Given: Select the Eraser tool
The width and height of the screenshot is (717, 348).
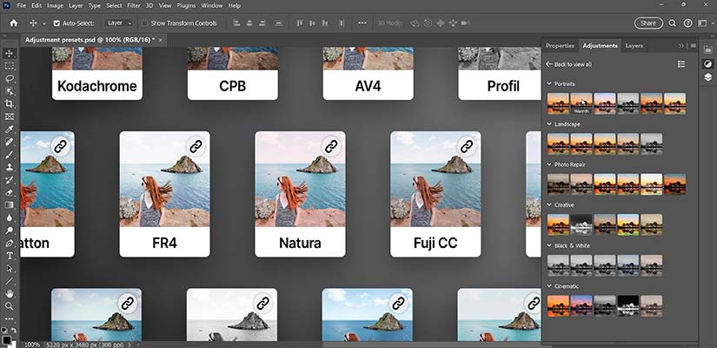Looking at the screenshot, I should [x=10, y=193].
